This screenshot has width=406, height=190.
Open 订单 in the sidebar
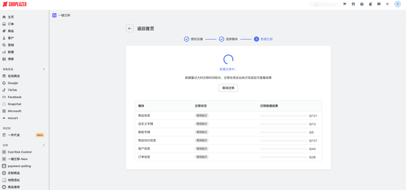click(11, 24)
